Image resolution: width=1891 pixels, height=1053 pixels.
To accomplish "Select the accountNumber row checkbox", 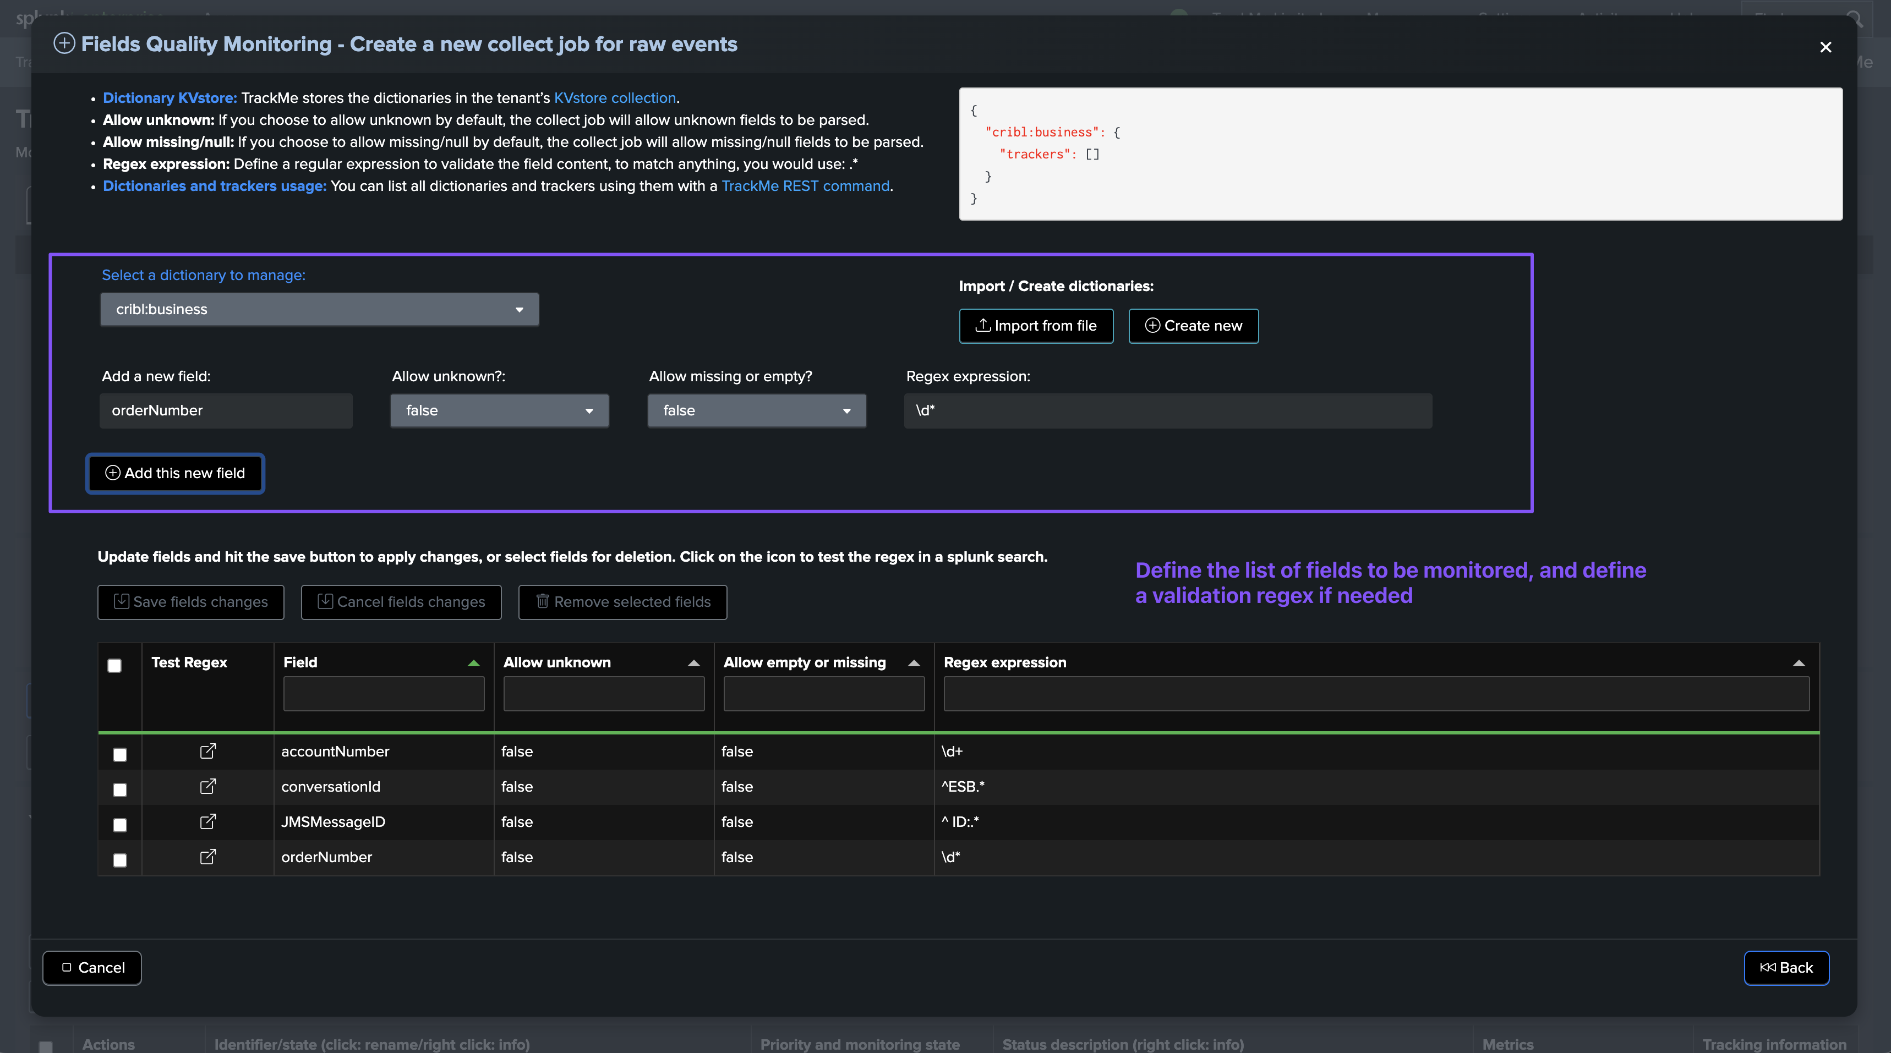I will click(x=119, y=754).
